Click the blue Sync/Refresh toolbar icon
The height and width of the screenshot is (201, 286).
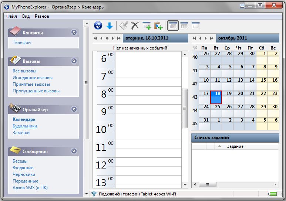[98, 25]
